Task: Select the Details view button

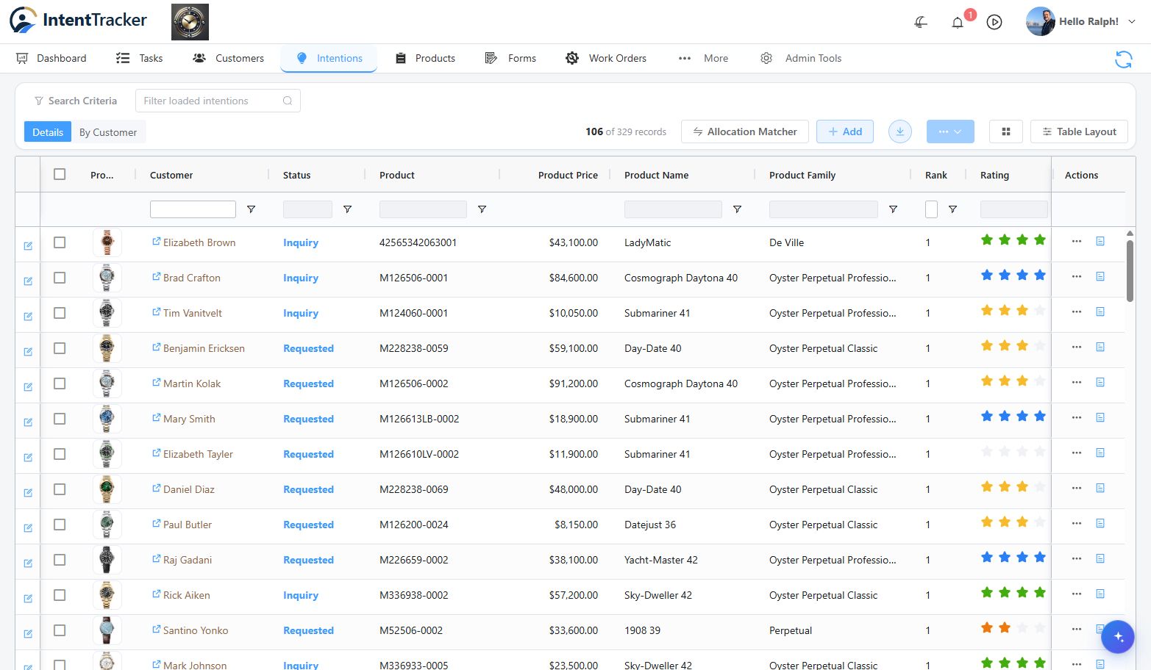Action: click(48, 132)
